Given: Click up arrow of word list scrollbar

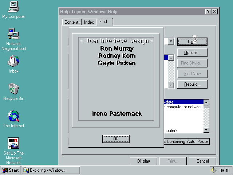Looking at the screenshot, I should (171, 58).
